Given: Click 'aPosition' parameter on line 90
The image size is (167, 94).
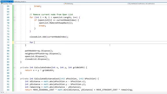Looking at the screenshot, I should 71,79.
